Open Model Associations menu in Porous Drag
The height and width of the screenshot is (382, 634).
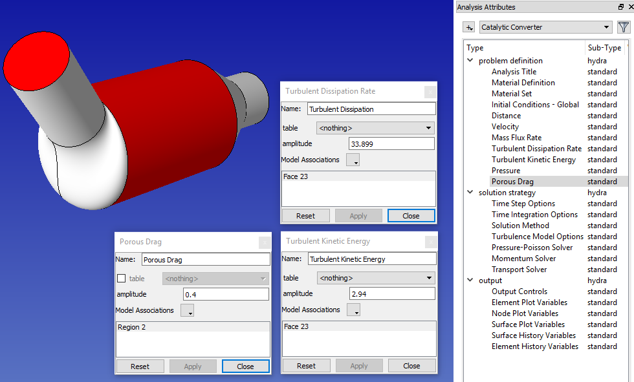pos(187,311)
